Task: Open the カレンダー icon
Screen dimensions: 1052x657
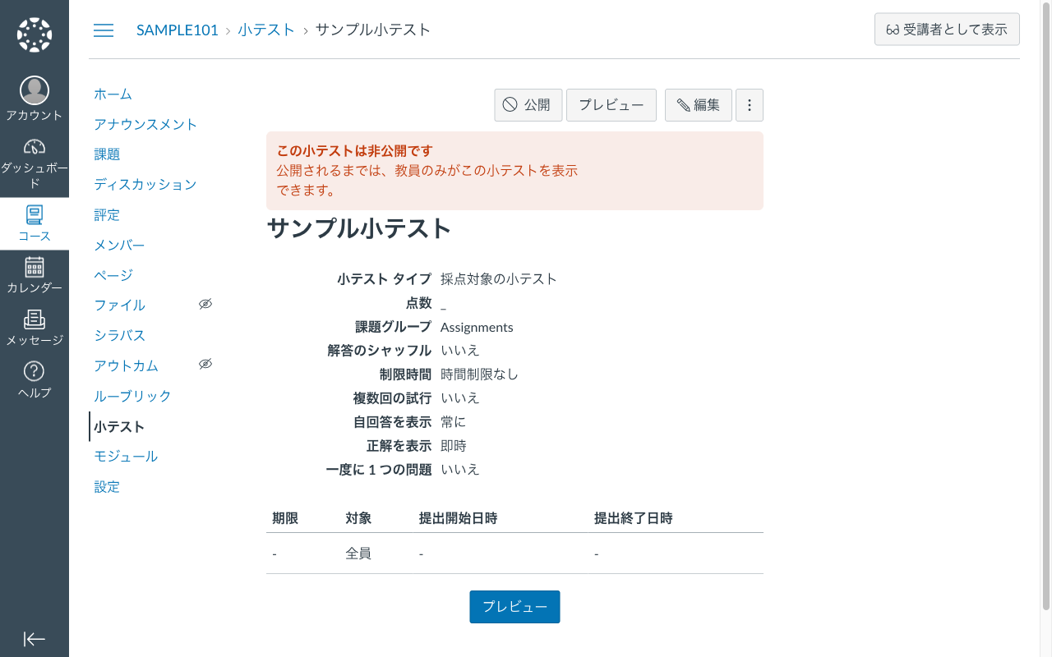Action: click(34, 267)
